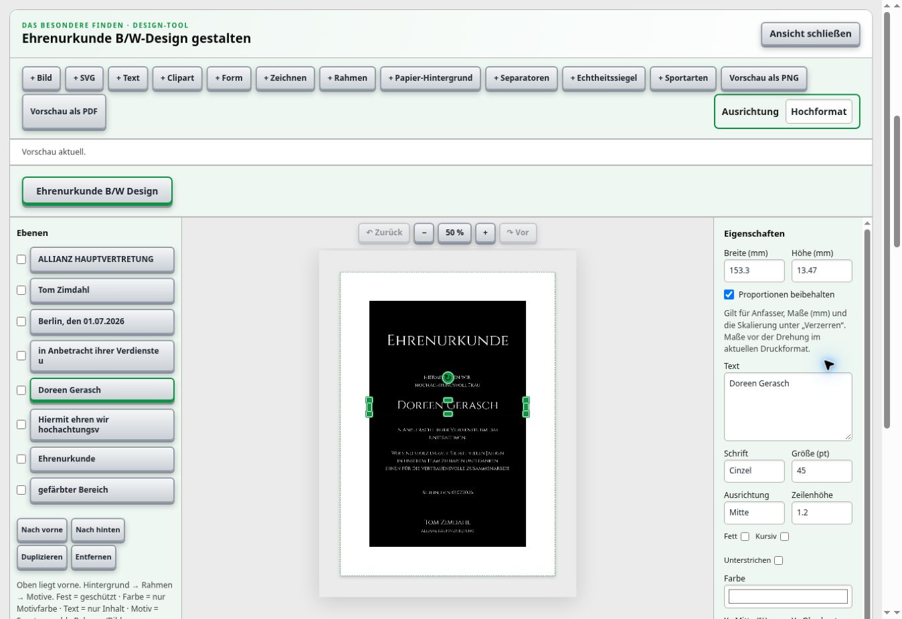
Task: Check the in Anbetracht ihrer Verdienste checkbox
Action: (21, 356)
